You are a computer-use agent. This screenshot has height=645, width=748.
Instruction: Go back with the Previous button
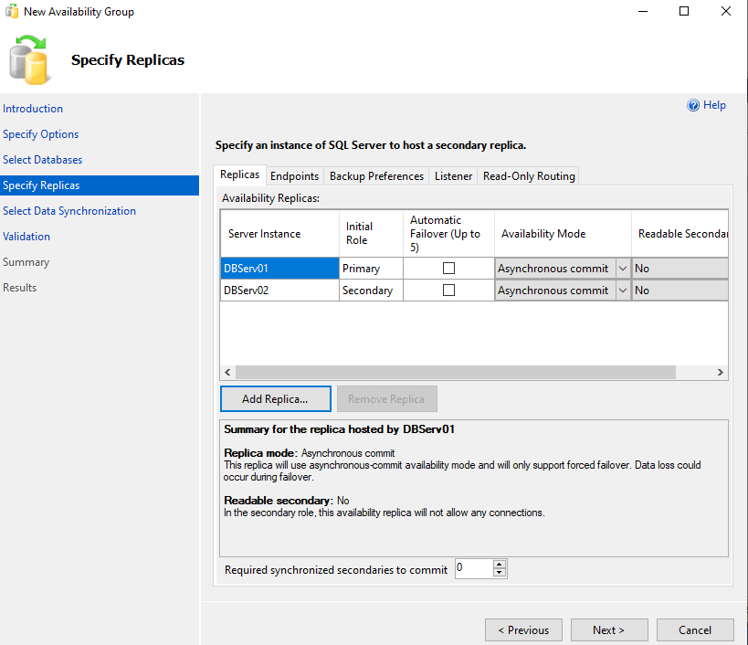pos(523,629)
